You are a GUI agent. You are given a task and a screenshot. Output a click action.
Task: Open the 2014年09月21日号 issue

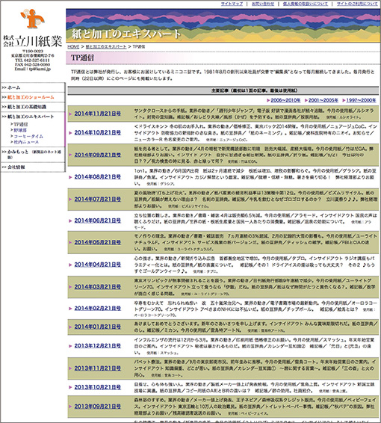[x=98, y=155]
